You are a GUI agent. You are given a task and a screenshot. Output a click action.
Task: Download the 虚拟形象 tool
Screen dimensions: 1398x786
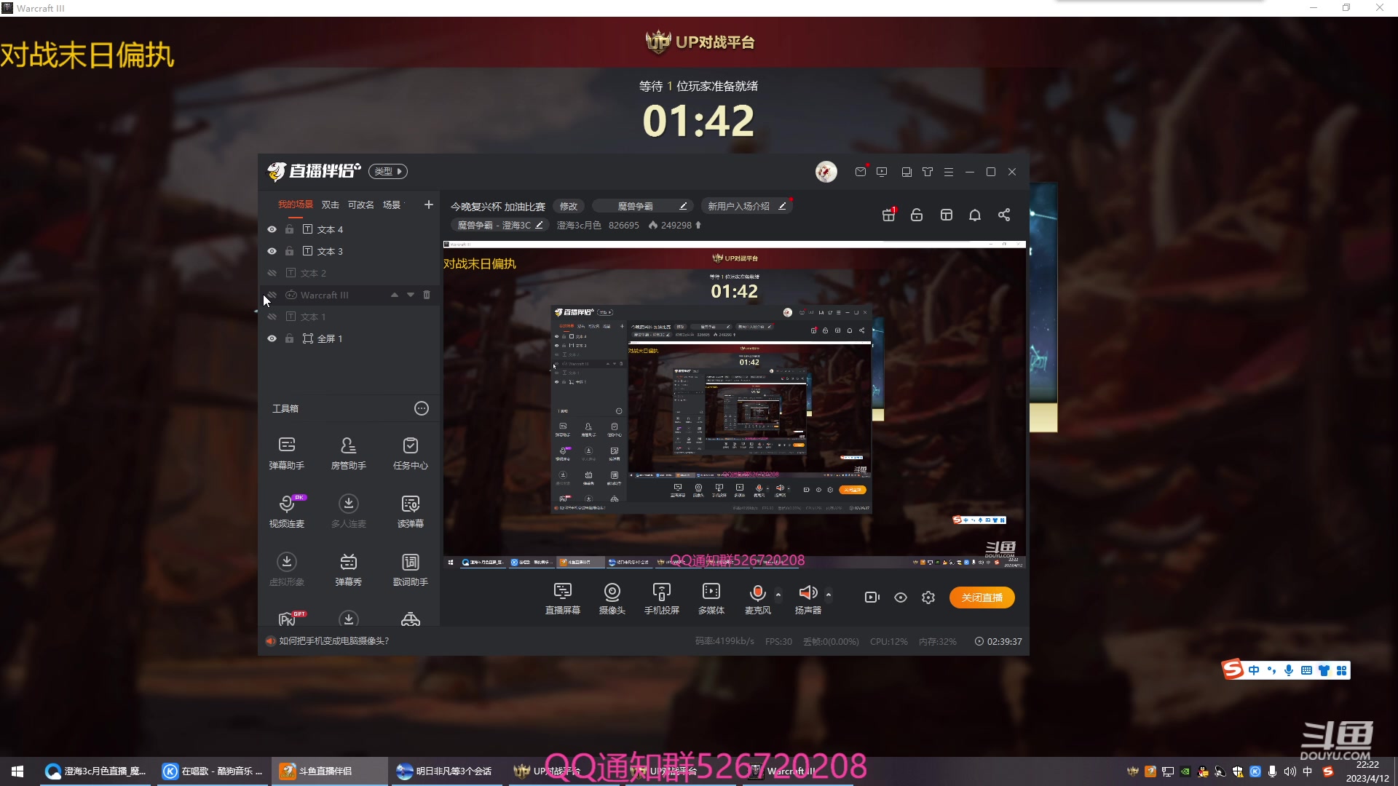point(286,569)
